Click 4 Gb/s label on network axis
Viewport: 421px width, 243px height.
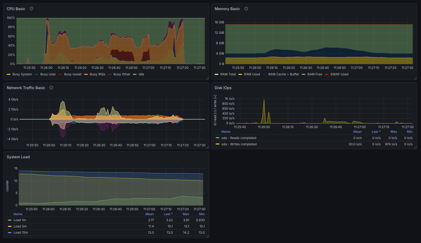[13, 100]
